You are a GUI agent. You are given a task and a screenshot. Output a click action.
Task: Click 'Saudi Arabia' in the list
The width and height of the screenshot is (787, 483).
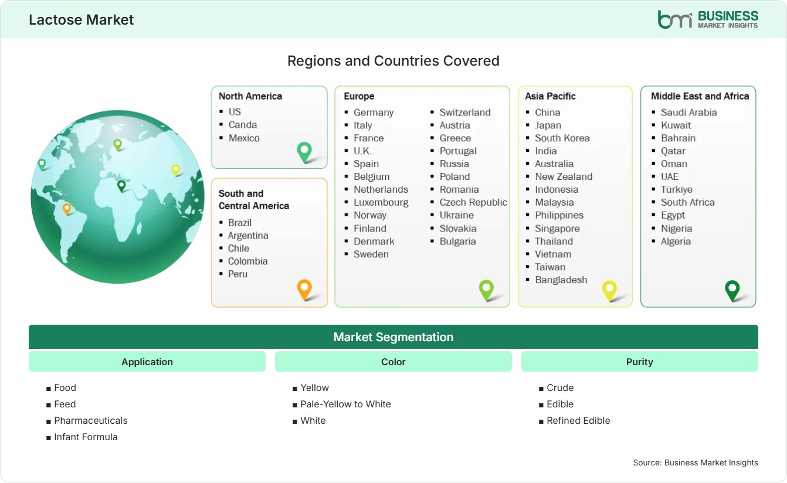tap(689, 112)
